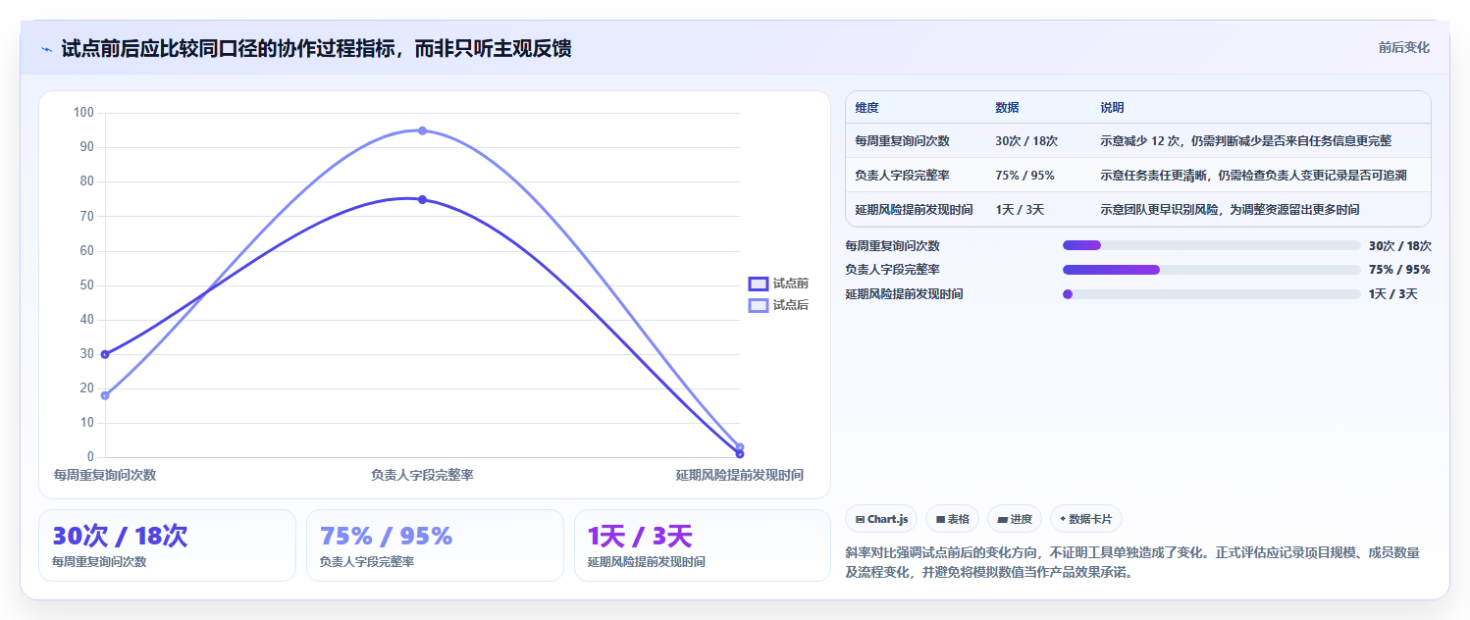Click x-axis label 延期风险提前发现时间
Image resolution: width=1470 pixels, height=620 pixels.
739,475
